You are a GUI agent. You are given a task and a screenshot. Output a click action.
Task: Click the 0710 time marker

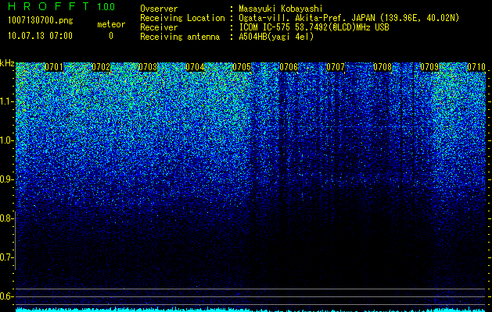(476, 67)
